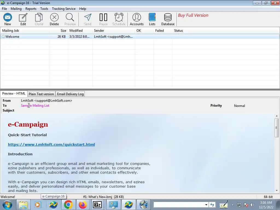Switch to Email Delivery Log tab
The height and width of the screenshot is (210, 280).
[x=70, y=94]
